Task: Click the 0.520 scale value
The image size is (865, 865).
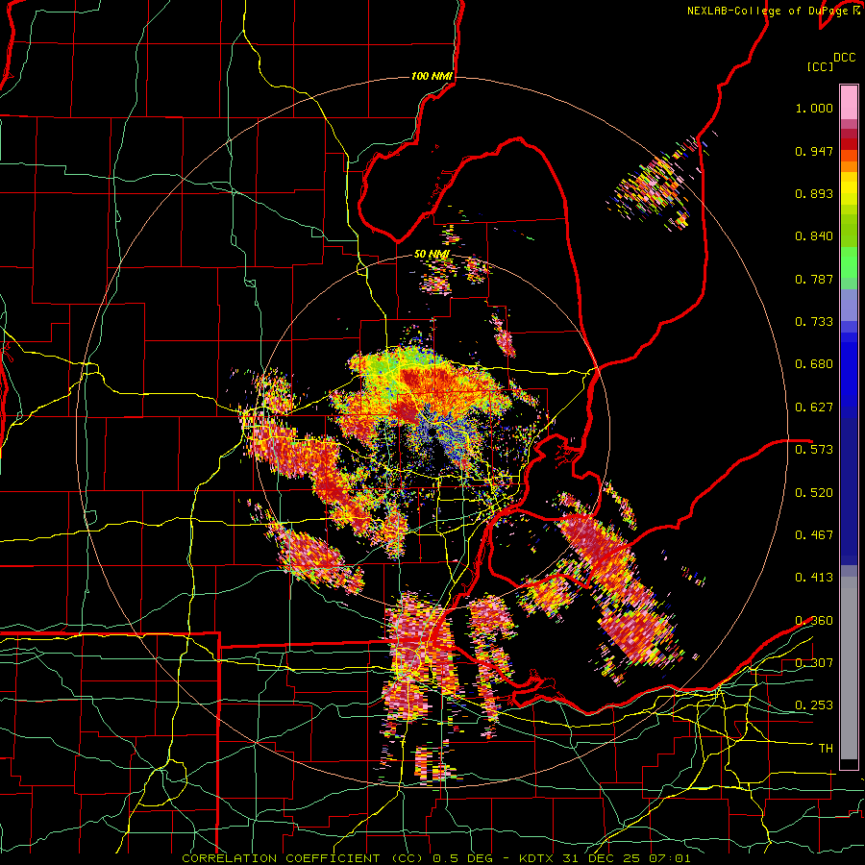Action: 814,493
